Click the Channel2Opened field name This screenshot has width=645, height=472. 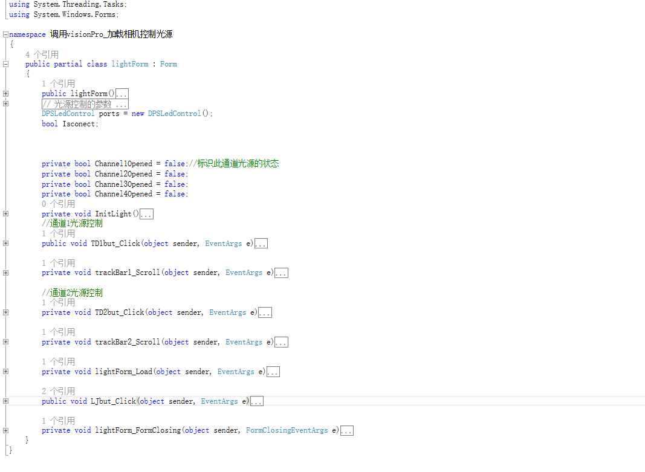(123, 174)
